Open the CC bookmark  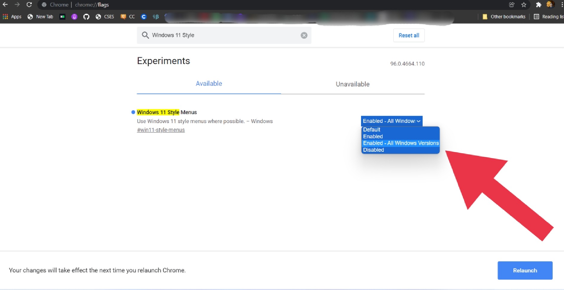128,17
